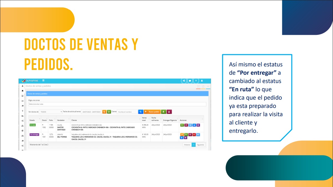Click the 'Nuevo pedido' button
Viewport: 333px width, 187px height.
tap(152, 112)
